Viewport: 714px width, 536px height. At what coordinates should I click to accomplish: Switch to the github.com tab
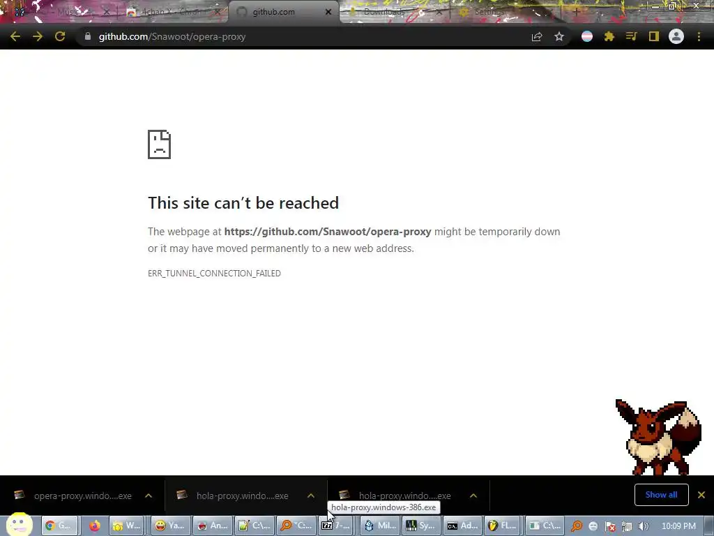coord(283,12)
